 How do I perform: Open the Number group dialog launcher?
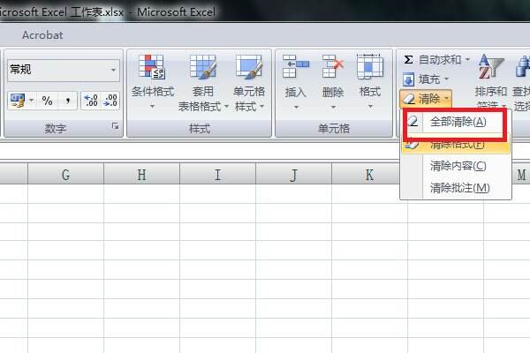[115, 126]
